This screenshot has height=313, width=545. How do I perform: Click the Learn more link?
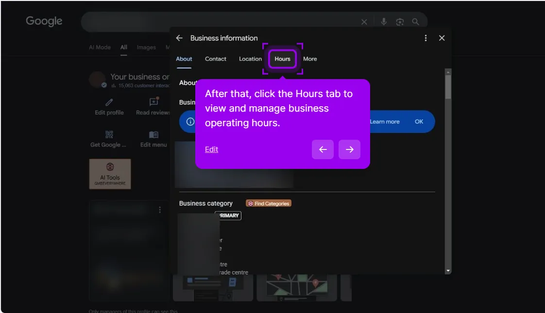pos(384,122)
